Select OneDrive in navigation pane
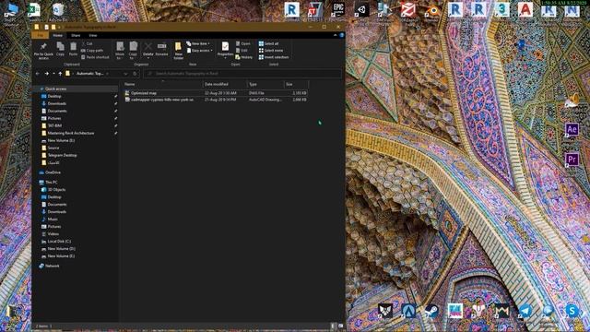 point(53,172)
